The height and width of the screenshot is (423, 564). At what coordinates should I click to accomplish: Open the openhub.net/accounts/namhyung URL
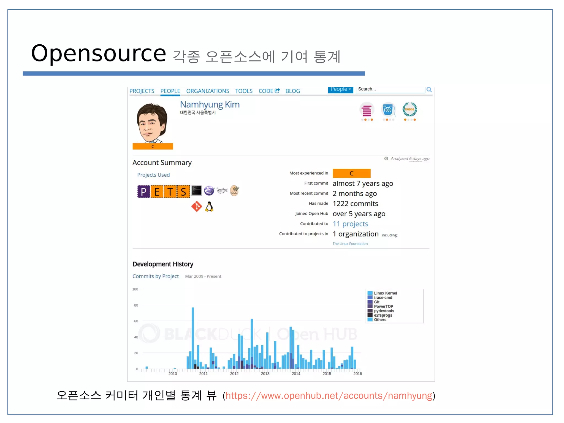tap(329, 396)
